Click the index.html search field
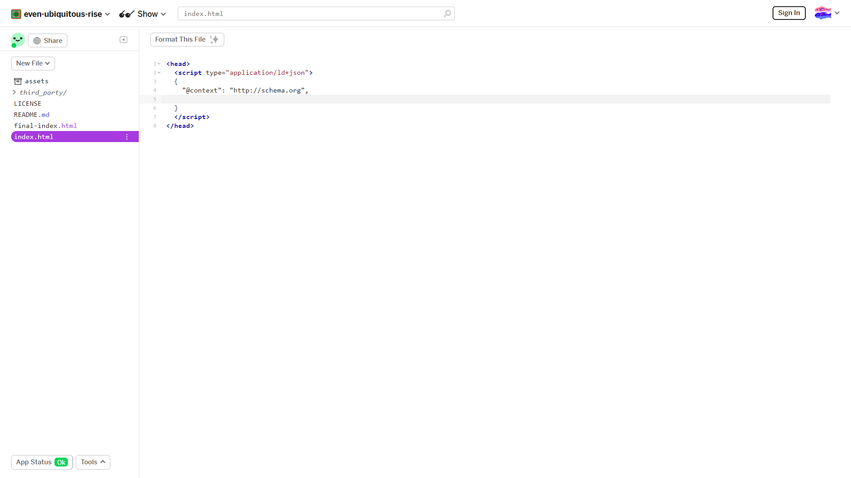This screenshot has height=478, width=851. (x=310, y=14)
